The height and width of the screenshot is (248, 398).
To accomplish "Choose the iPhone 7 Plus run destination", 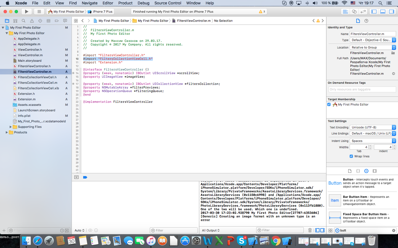I will 100,12.
